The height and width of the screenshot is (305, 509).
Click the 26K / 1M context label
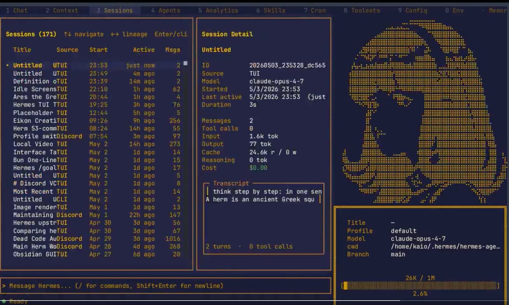coord(420,278)
